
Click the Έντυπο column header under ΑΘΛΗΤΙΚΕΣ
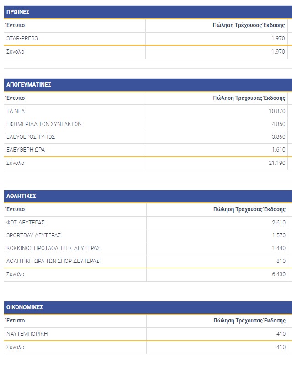point(16,209)
